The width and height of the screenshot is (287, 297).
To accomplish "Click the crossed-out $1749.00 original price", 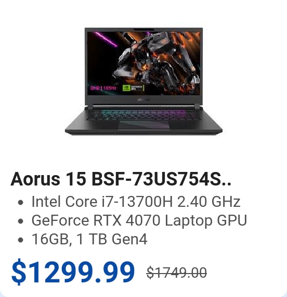I will [x=177, y=273].
